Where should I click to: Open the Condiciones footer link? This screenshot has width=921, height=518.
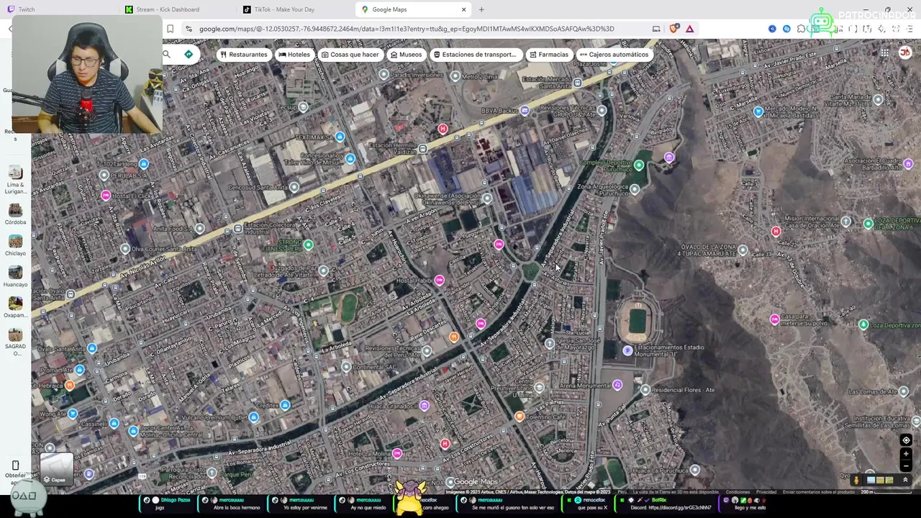(738, 492)
